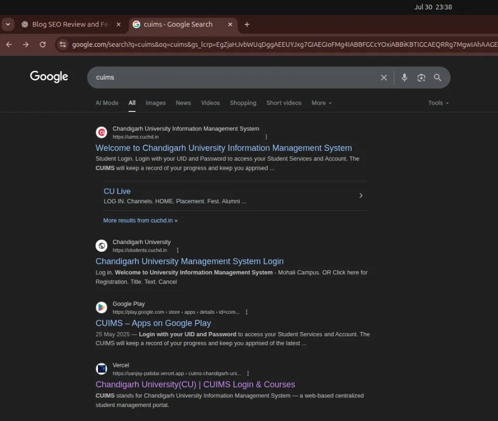Click the play.google.com breadcrumb URL
This screenshot has width=498, height=421.
[x=176, y=312]
